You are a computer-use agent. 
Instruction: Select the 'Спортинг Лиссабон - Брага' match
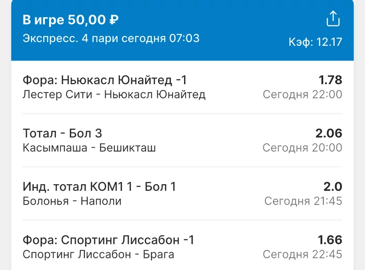click(99, 254)
